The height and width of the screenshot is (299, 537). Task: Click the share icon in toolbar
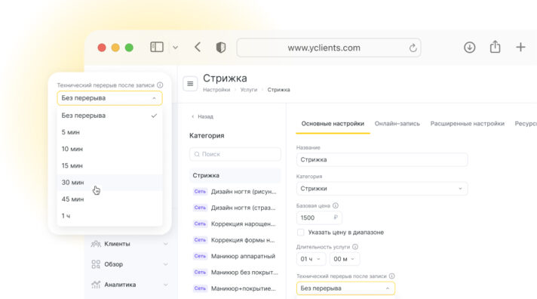[495, 47]
